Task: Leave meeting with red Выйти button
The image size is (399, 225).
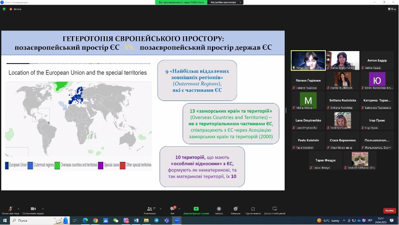Action: point(389,211)
